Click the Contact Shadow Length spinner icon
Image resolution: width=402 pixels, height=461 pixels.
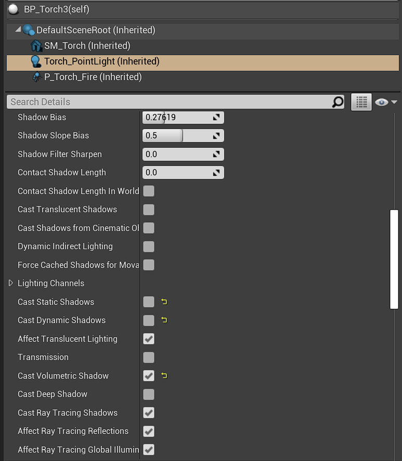click(217, 173)
